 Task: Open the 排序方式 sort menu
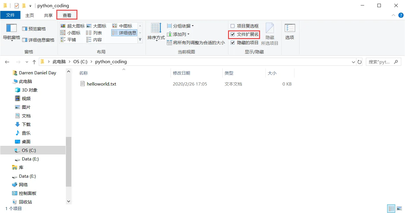(156, 32)
